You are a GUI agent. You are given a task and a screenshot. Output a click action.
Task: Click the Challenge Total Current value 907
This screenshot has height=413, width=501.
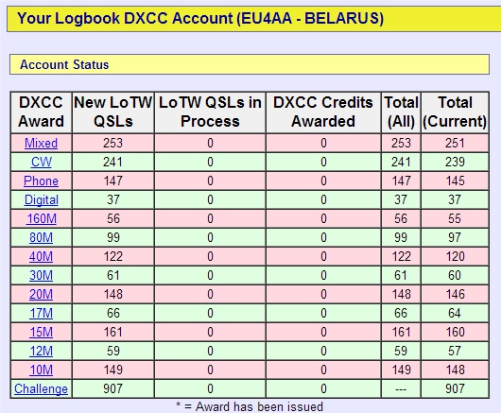[455, 388]
